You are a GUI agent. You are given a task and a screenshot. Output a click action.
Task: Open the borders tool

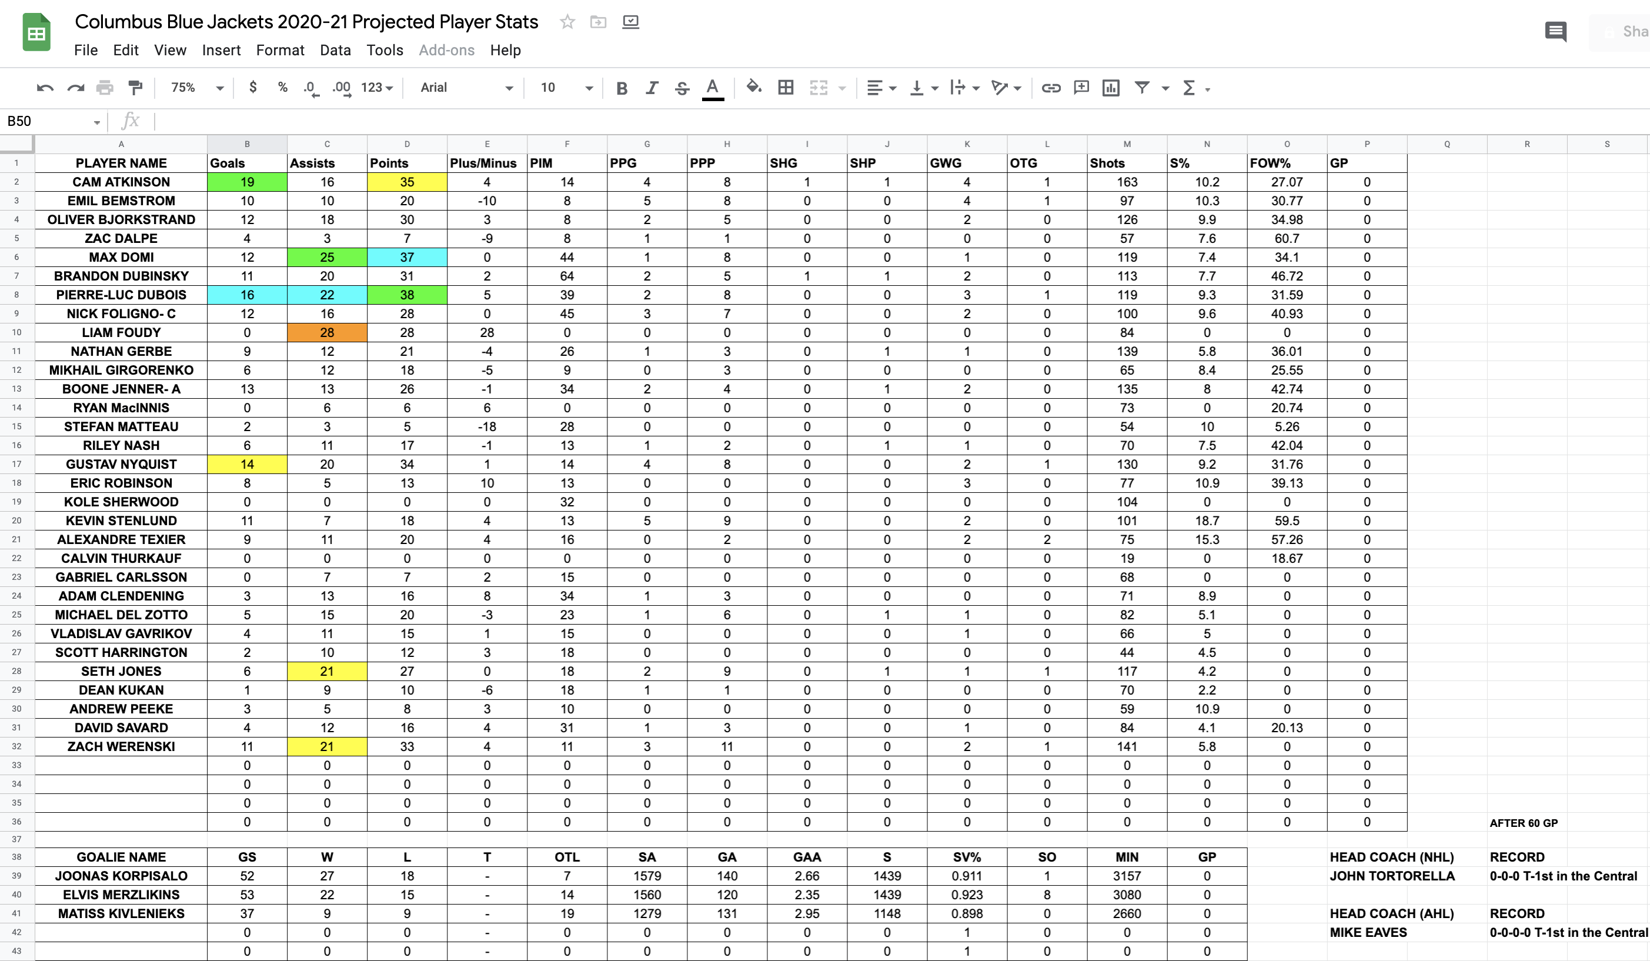(786, 88)
